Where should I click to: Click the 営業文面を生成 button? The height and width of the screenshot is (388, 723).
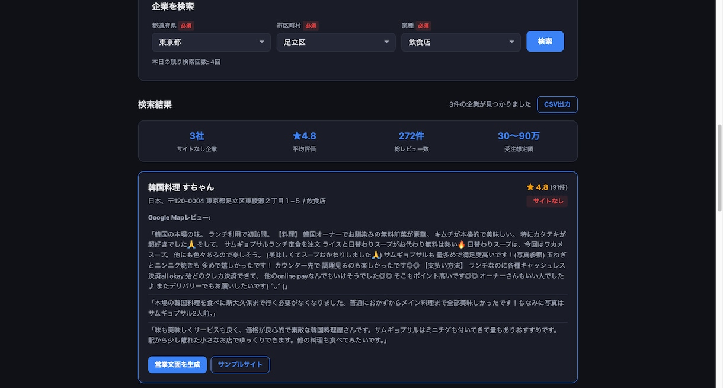click(x=177, y=365)
